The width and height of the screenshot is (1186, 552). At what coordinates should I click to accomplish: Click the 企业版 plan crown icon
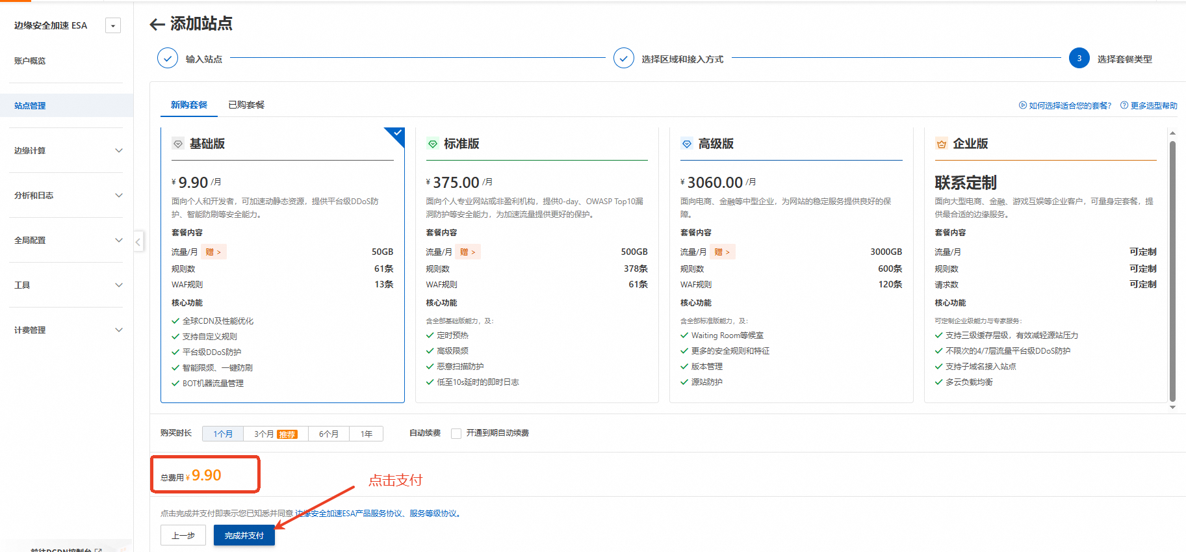941,144
